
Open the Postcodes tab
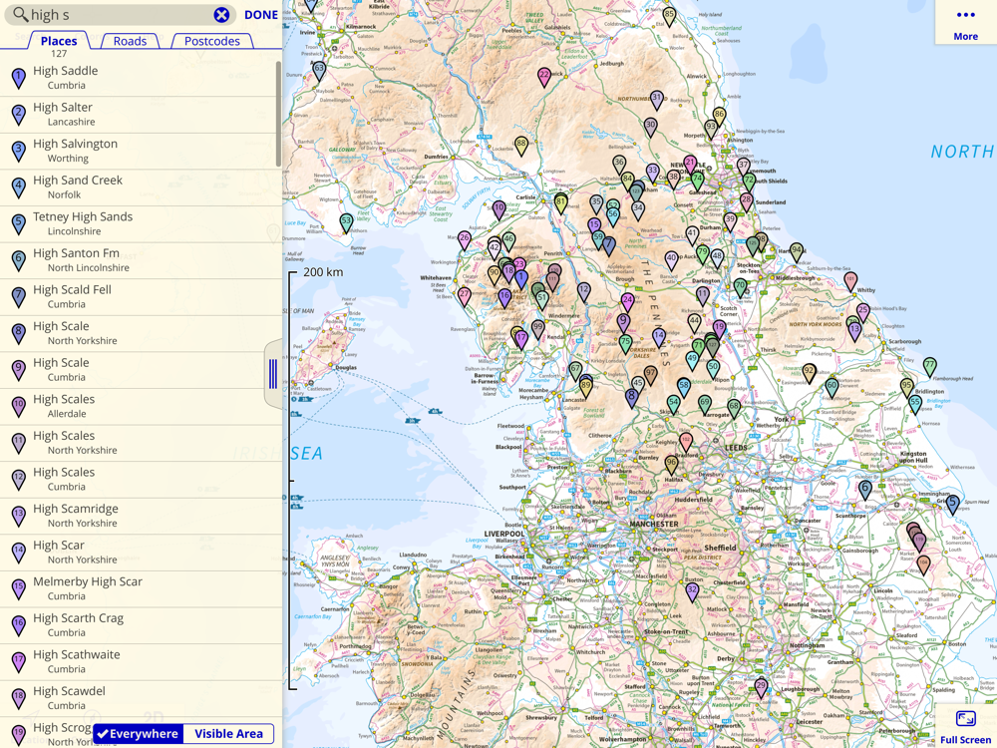pyautogui.click(x=212, y=41)
